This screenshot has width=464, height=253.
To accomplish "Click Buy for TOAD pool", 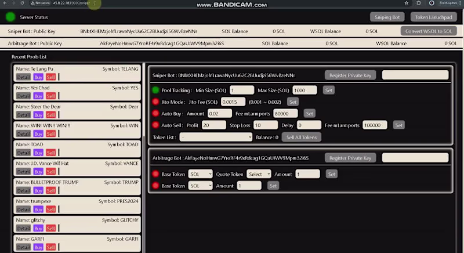I will pyautogui.click(x=38, y=153).
